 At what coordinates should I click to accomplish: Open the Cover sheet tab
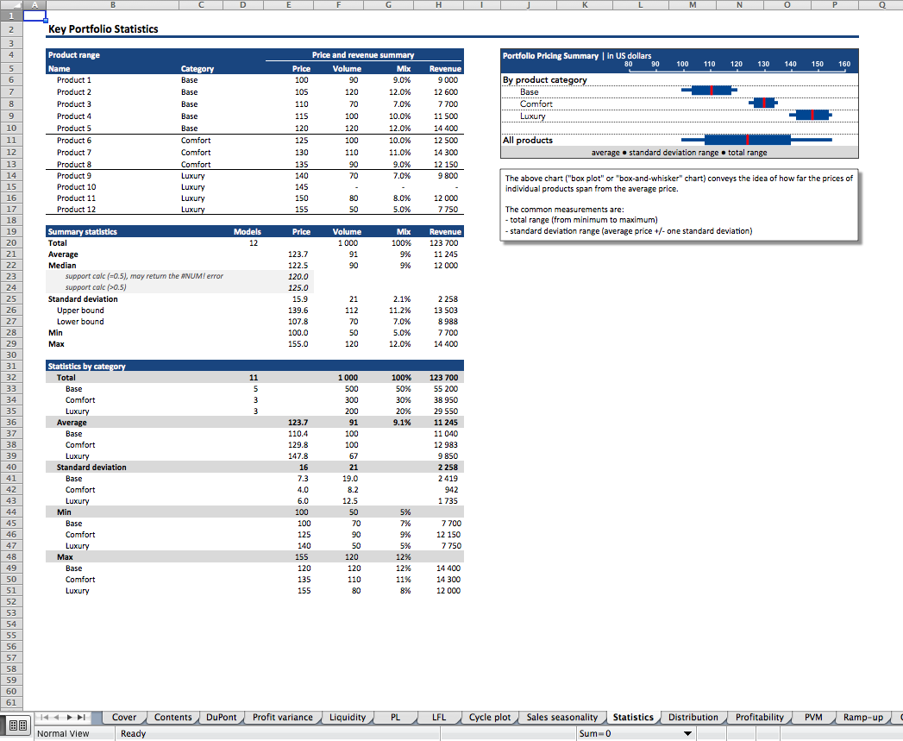(124, 718)
